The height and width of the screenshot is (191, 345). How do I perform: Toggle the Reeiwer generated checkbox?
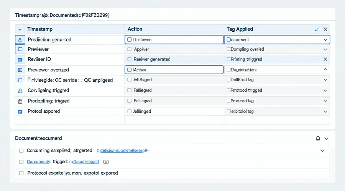tap(130, 59)
